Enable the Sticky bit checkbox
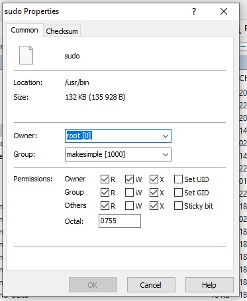The image size is (247, 301). [178, 206]
